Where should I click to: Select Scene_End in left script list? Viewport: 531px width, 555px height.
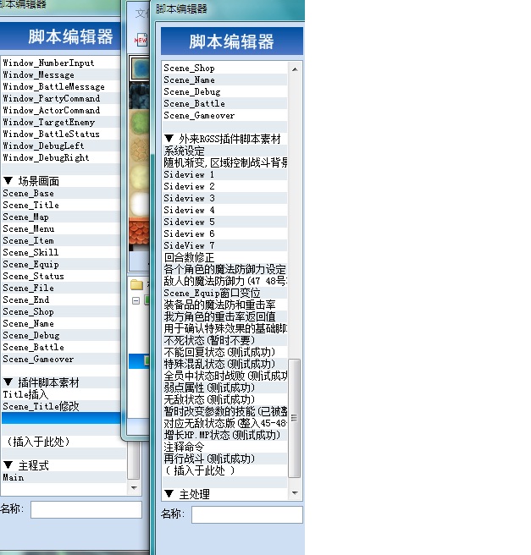point(61,299)
